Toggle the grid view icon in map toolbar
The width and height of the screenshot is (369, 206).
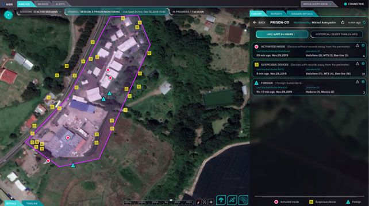(205, 202)
